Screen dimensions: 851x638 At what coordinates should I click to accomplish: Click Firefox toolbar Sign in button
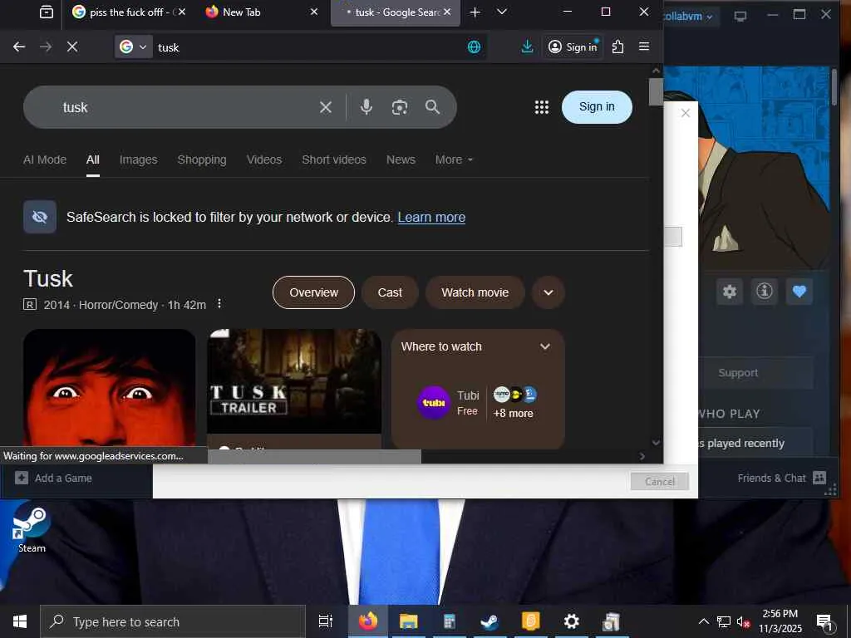tap(573, 47)
